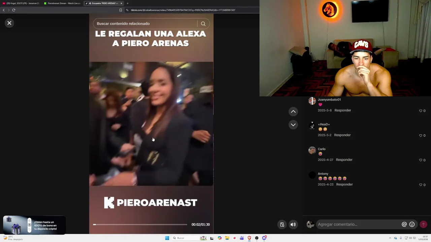Post comment with red arrow button
431x242 pixels.
(423, 225)
